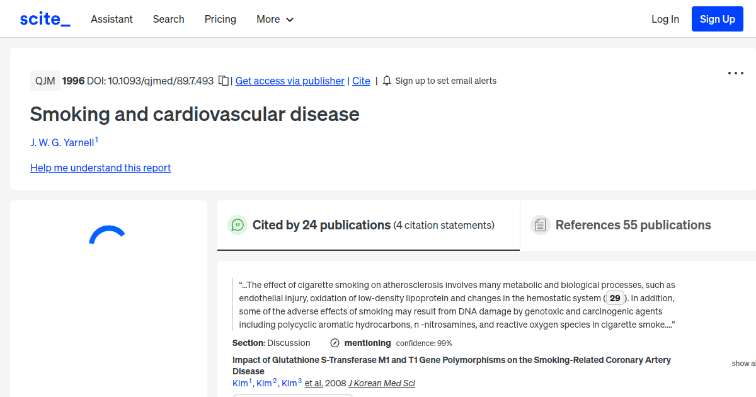Click the document icon beside References

click(540, 224)
